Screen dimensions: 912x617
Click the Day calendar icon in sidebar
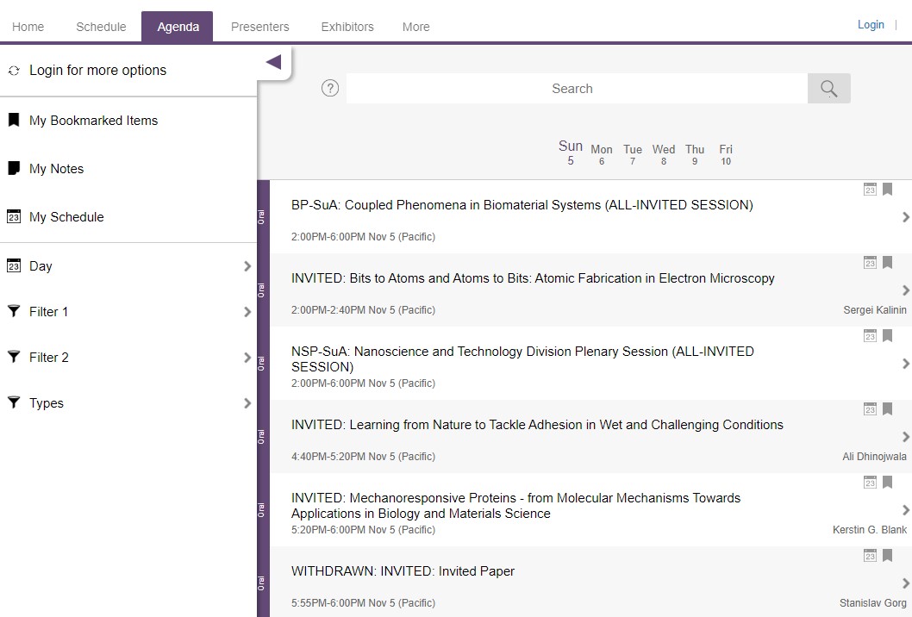coord(13,265)
